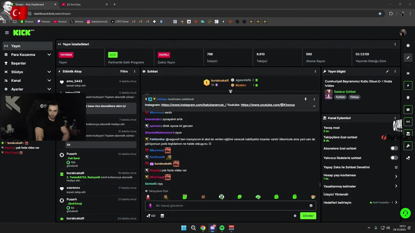This screenshot has height=233, width=415.
Task: Toggle Abonelere özel sohbet switch
Action: click(x=394, y=148)
